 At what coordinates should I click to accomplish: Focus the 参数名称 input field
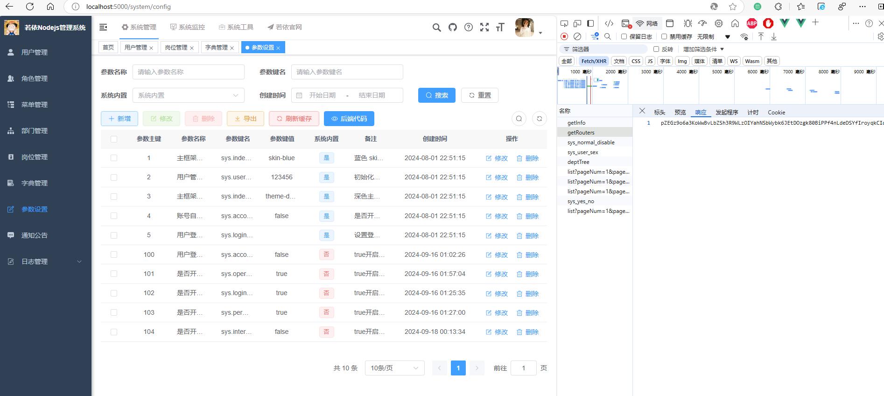click(189, 72)
